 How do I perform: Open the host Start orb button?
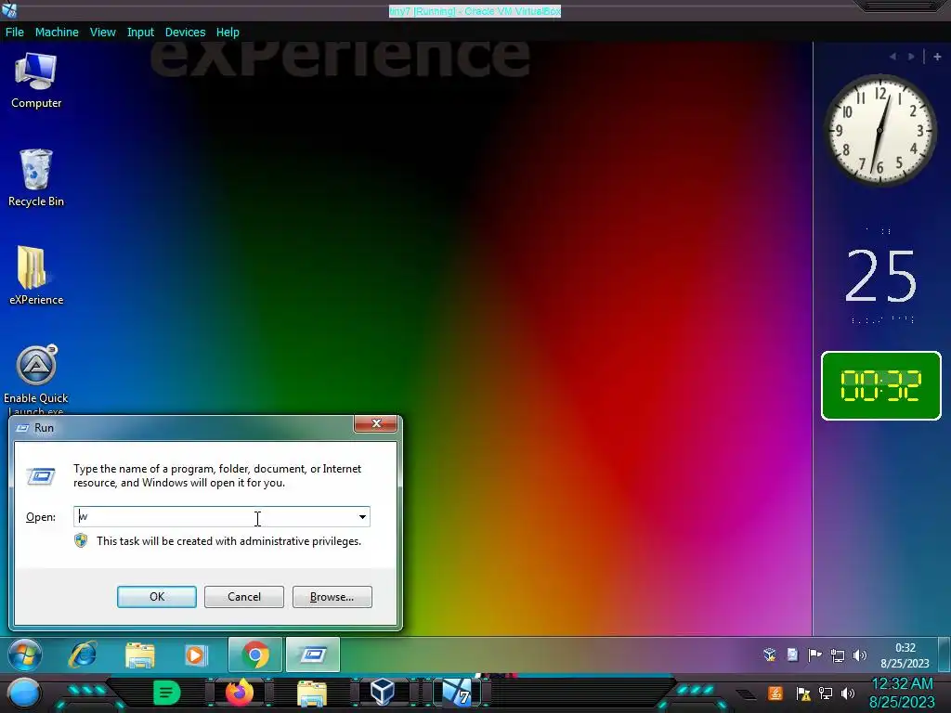[24, 693]
